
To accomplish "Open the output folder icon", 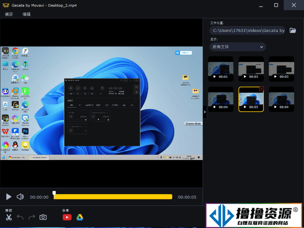I will (x=293, y=30).
